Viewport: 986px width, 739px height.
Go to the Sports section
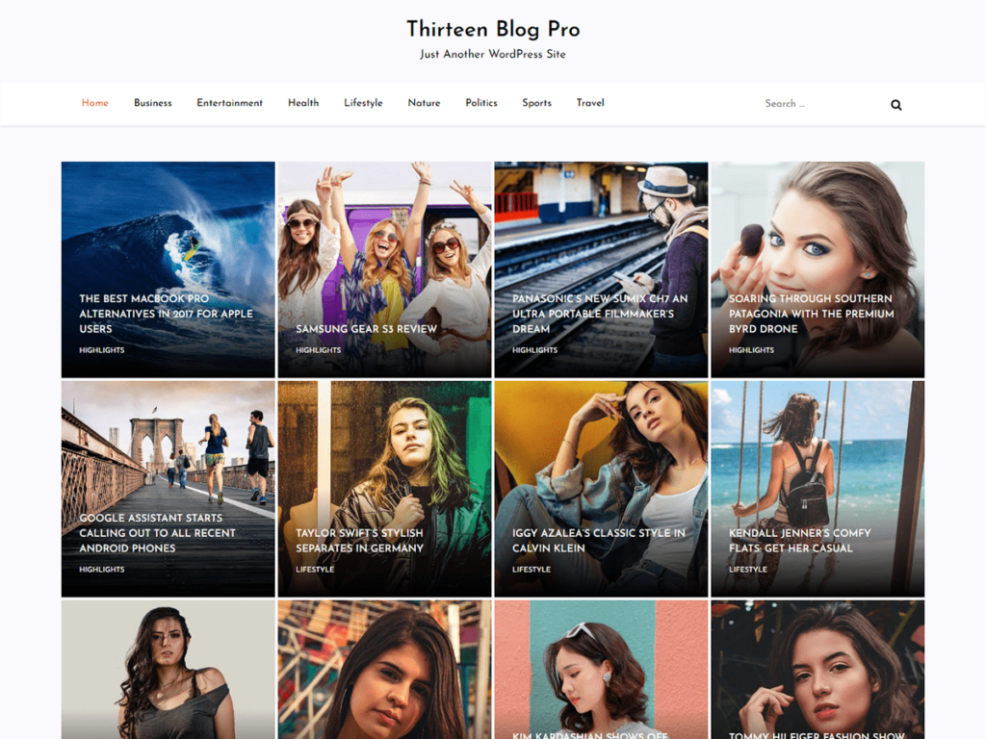(536, 103)
